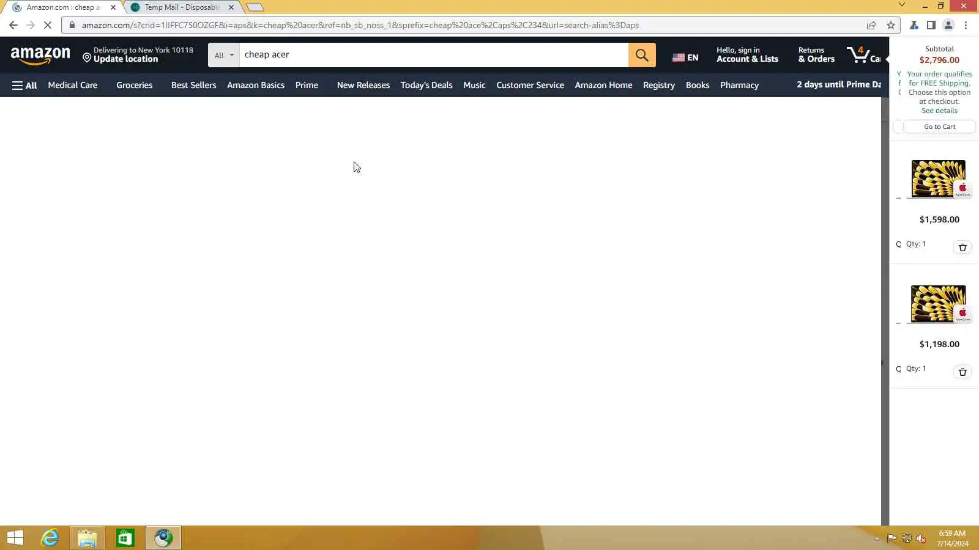Screen dimensions: 979x550
Task: Stop page loading with X button
Action: 48,25
